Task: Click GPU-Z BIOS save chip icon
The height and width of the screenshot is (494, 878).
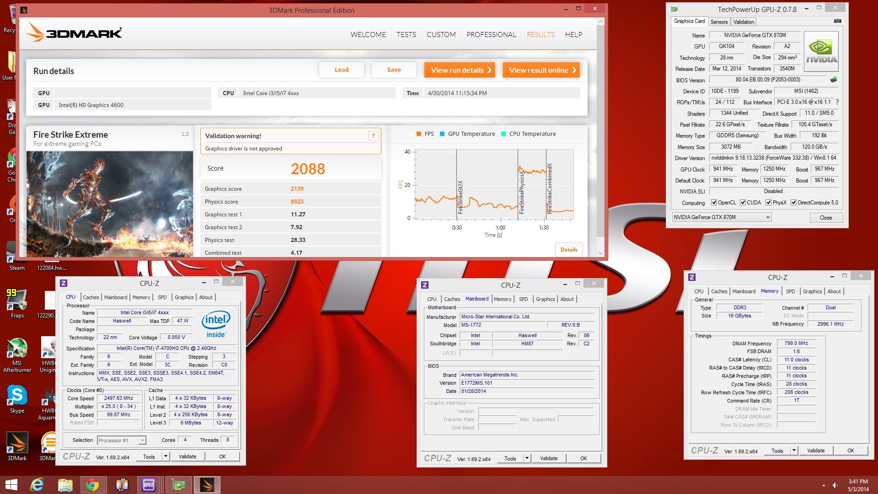Action: 834,80
